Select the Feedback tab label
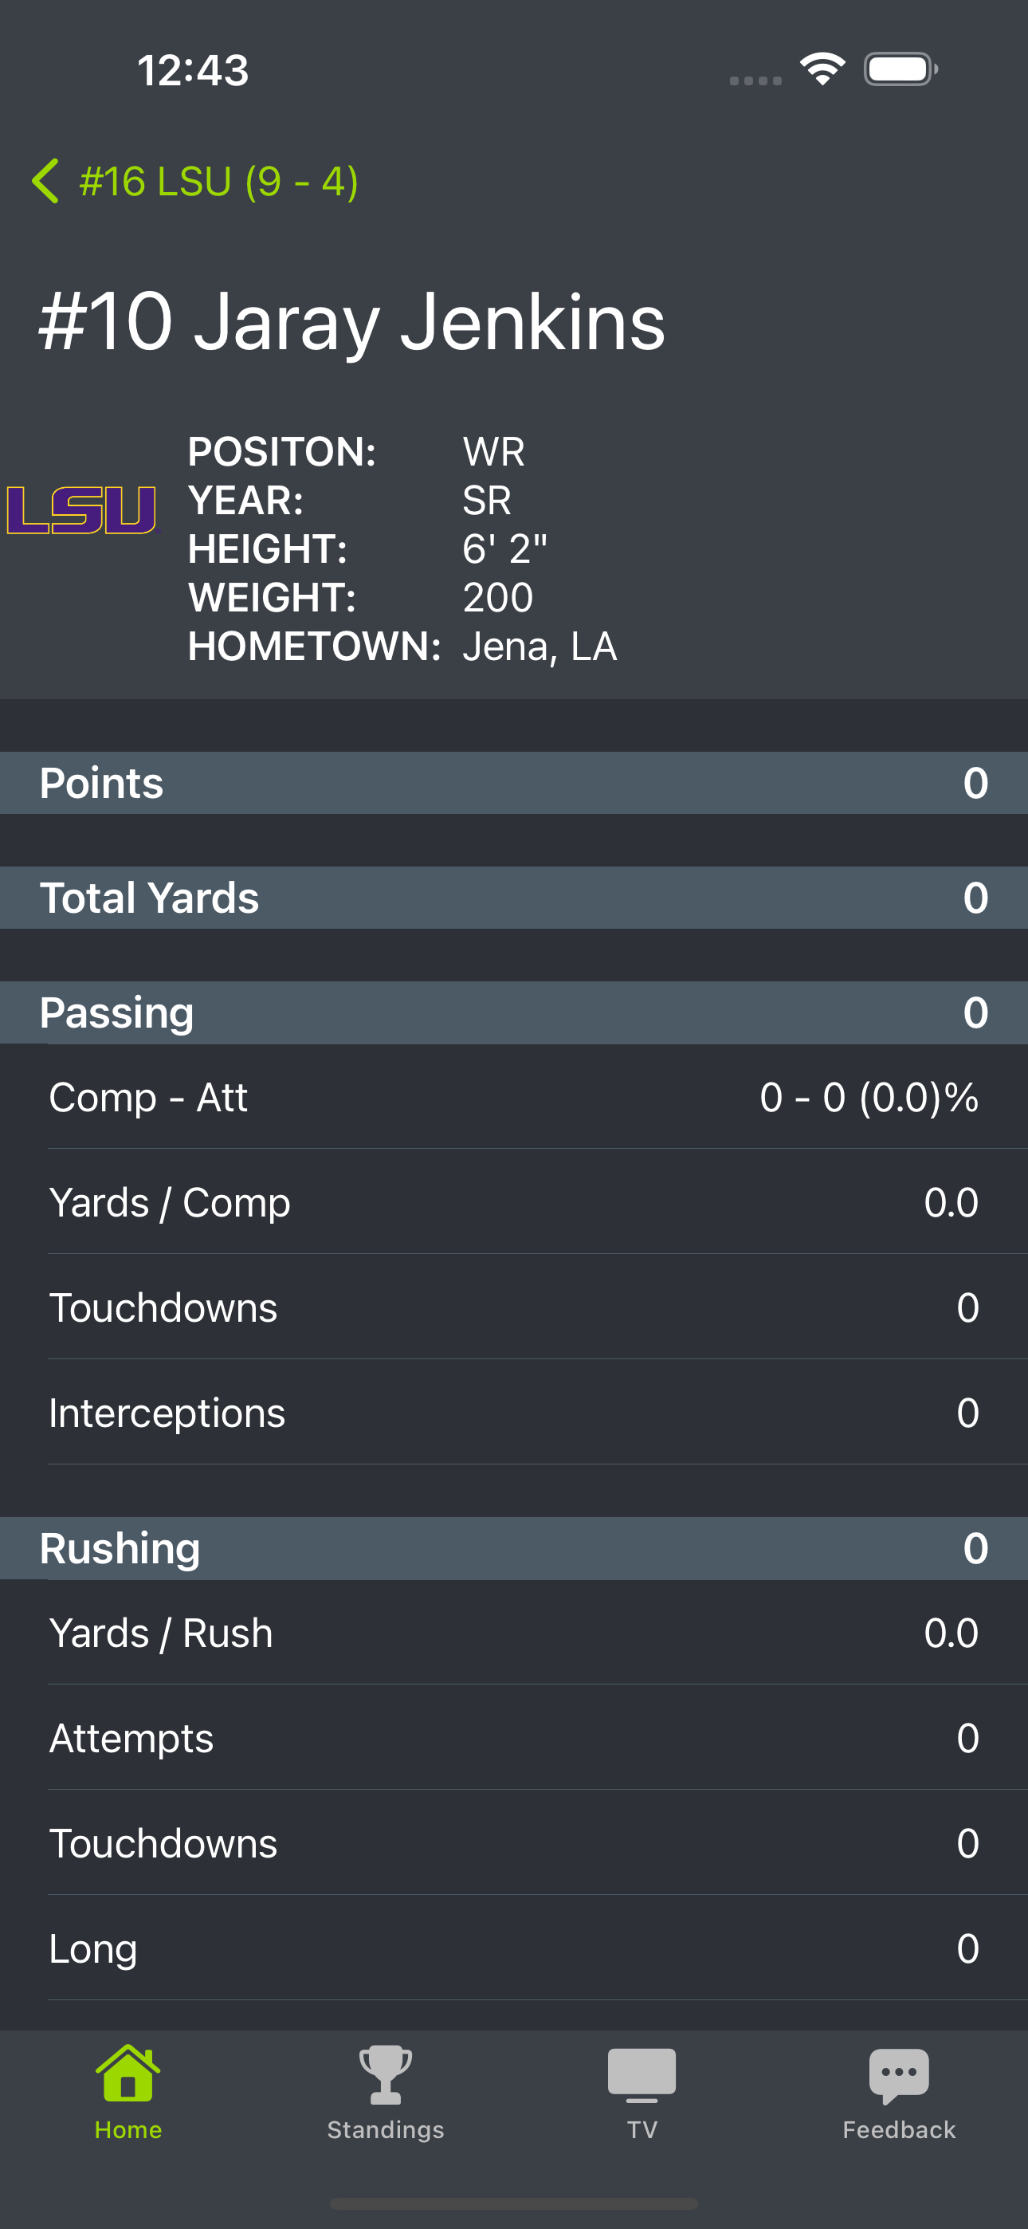The image size is (1028, 2229). pyautogui.click(x=899, y=2129)
